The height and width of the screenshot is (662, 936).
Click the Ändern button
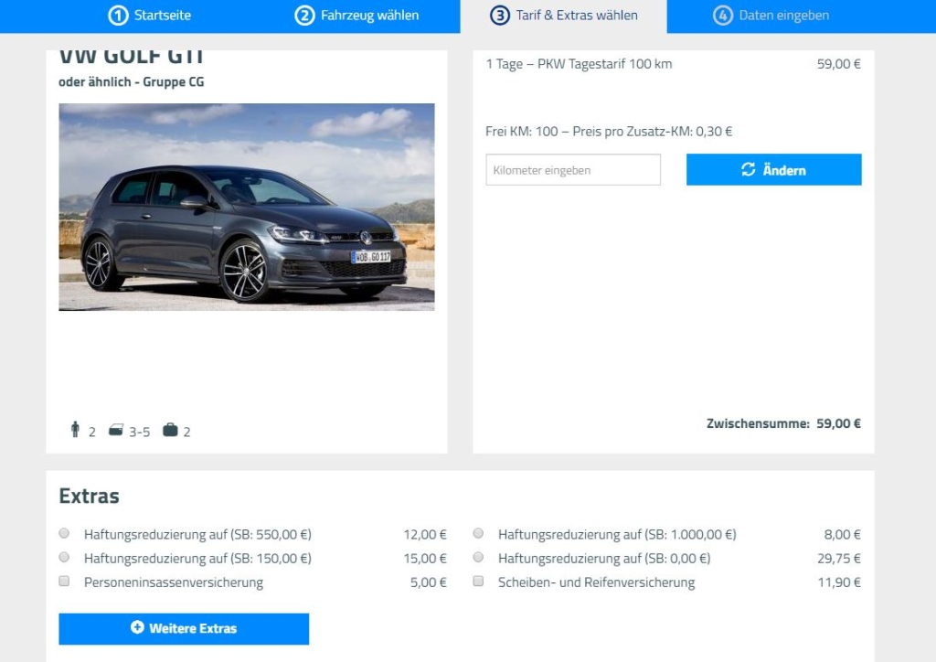tap(773, 170)
